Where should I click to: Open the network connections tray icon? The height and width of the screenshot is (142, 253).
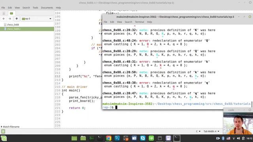click(x=234, y=138)
